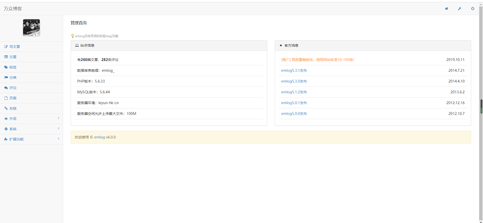The height and width of the screenshot is (223, 483).
Task: Expand the 外观 sidebar submenu chevron
Action: (59, 118)
